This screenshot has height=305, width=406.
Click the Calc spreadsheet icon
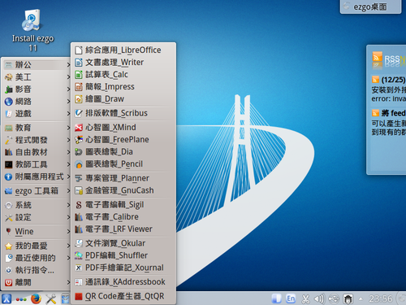coord(79,75)
